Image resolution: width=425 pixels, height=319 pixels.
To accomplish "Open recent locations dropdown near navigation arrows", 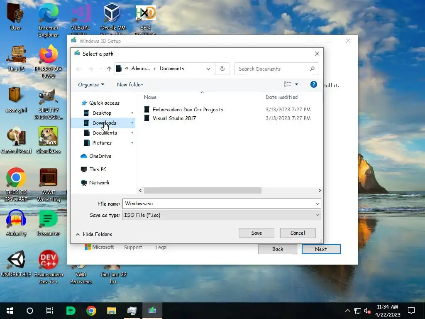I will pyautogui.click(x=100, y=69).
